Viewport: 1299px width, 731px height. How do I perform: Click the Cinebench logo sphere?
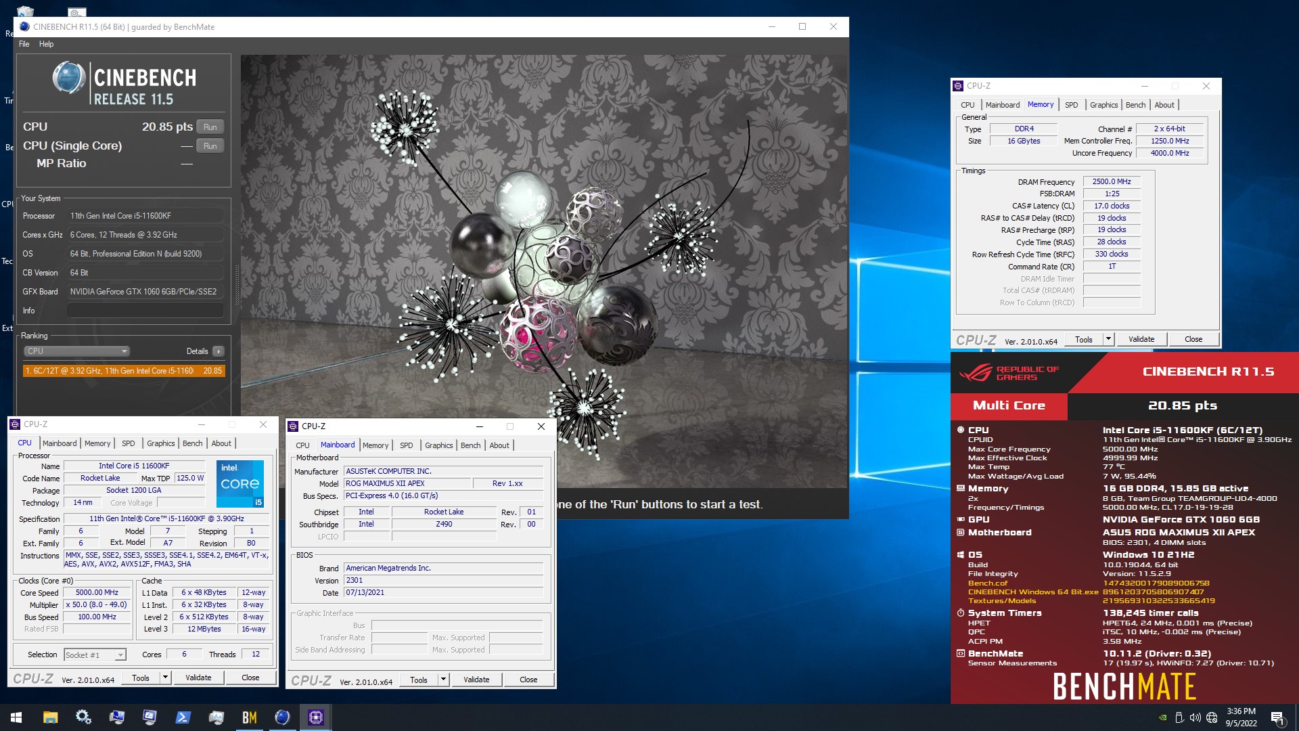point(68,77)
